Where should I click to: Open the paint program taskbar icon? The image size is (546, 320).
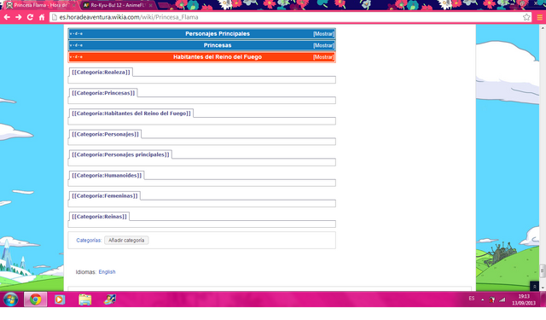click(110, 300)
